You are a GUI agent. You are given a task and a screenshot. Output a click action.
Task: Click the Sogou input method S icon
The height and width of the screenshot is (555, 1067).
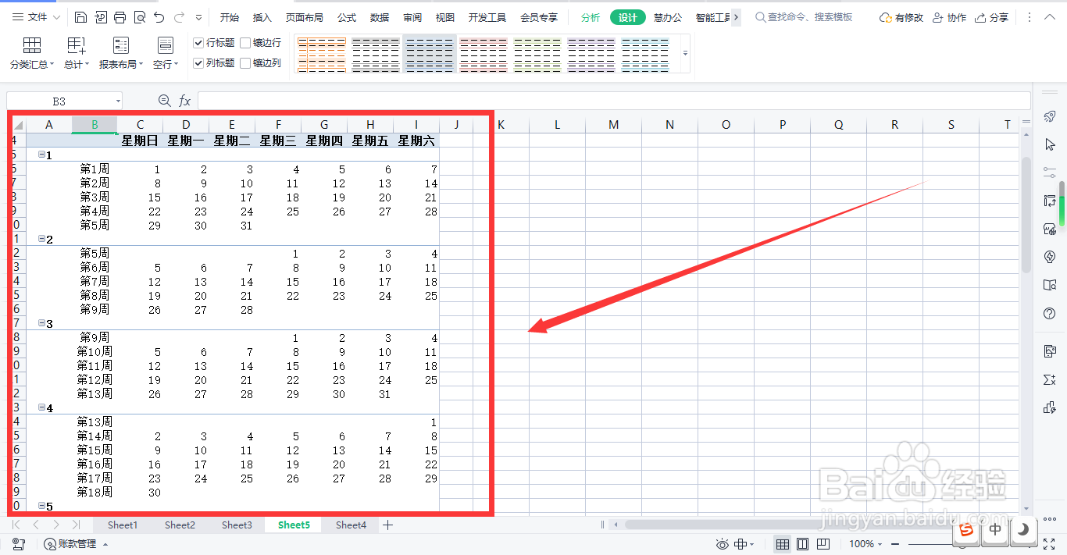[x=967, y=529]
